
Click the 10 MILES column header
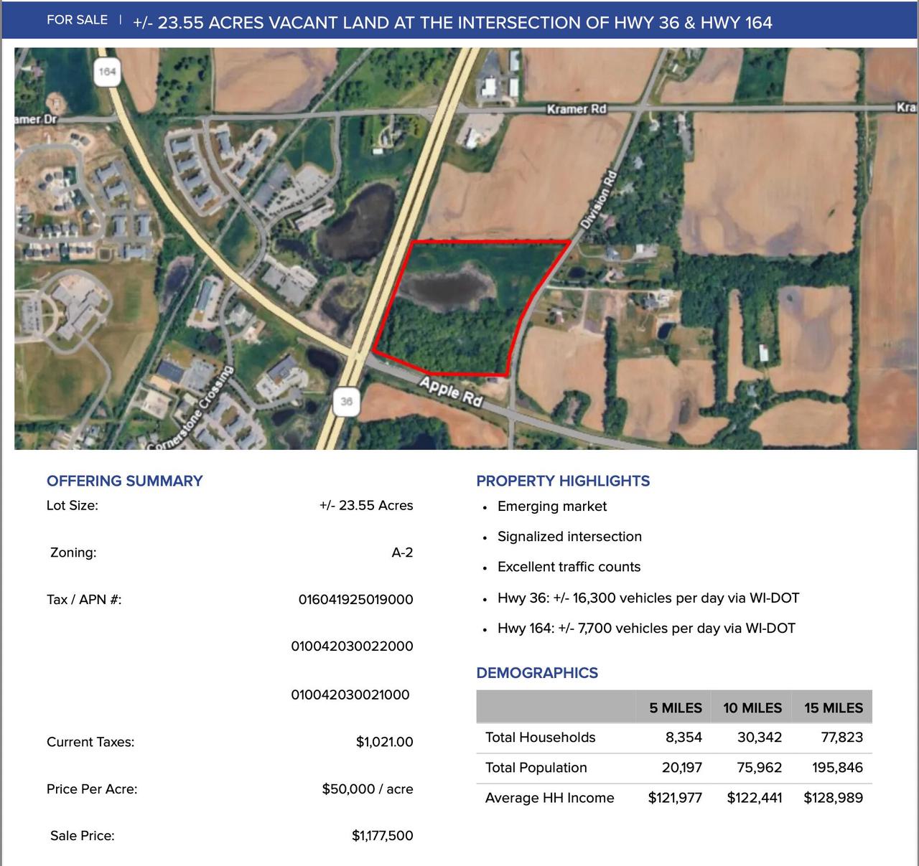[752, 708]
